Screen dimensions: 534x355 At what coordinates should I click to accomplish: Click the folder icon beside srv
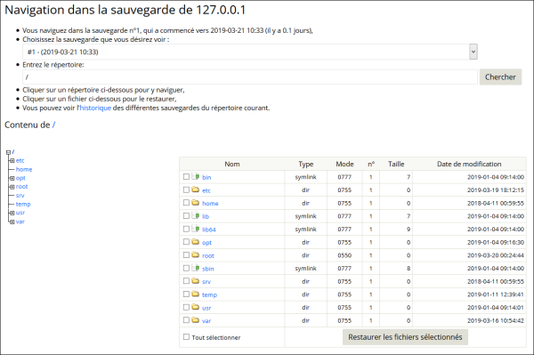tap(196, 281)
